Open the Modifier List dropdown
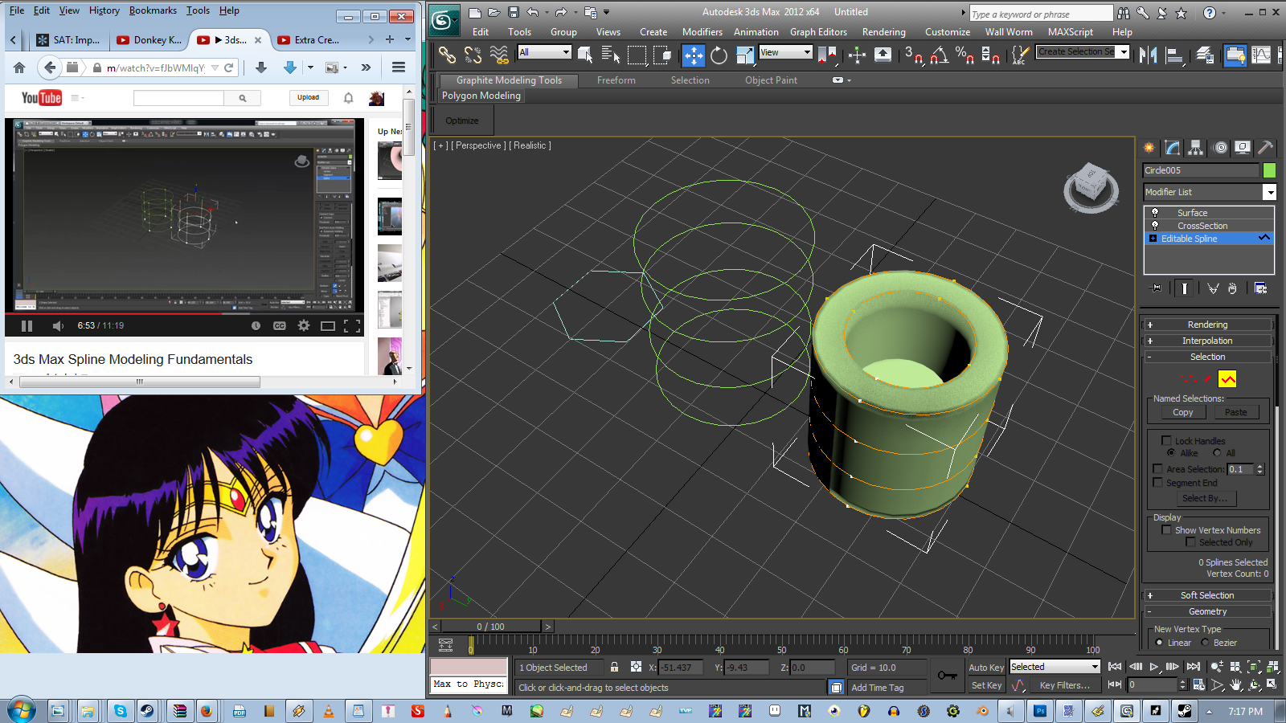The height and width of the screenshot is (723, 1286). click(1269, 192)
